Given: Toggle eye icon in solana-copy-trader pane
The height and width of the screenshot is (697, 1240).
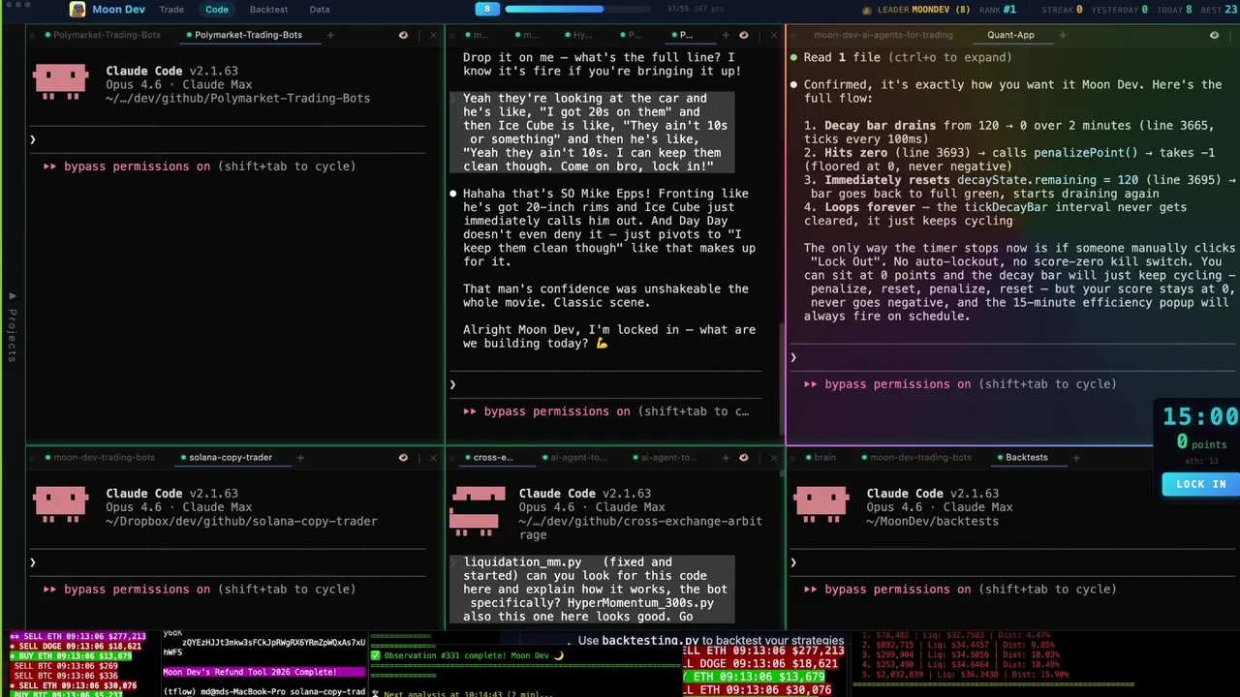Looking at the screenshot, I should tap(403, 457).
